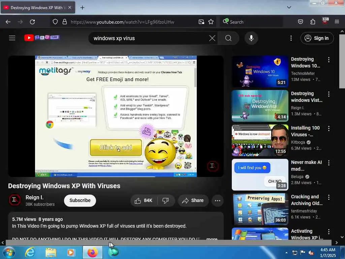Open Reign I. channel name link
The height and width of the screenshot is (259, 345).
coord(35,197)
